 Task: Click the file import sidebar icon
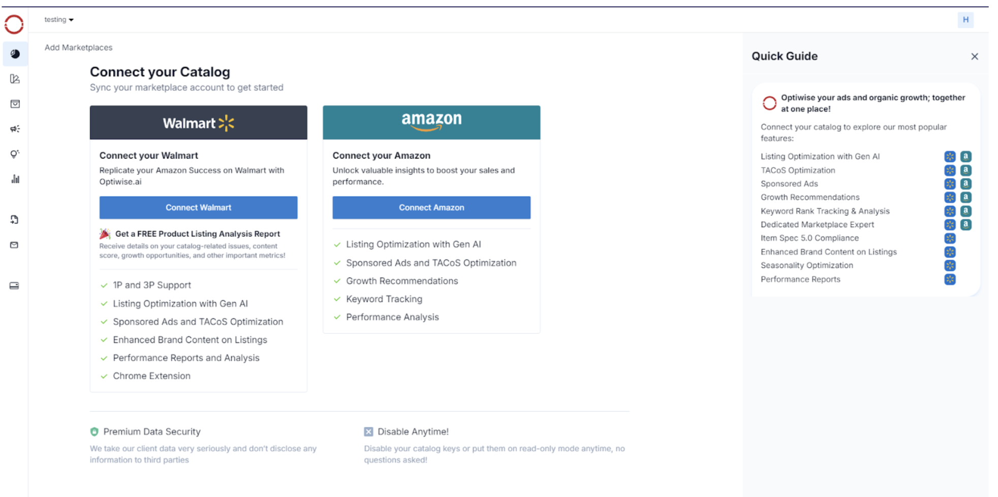(x=14, y=220)
